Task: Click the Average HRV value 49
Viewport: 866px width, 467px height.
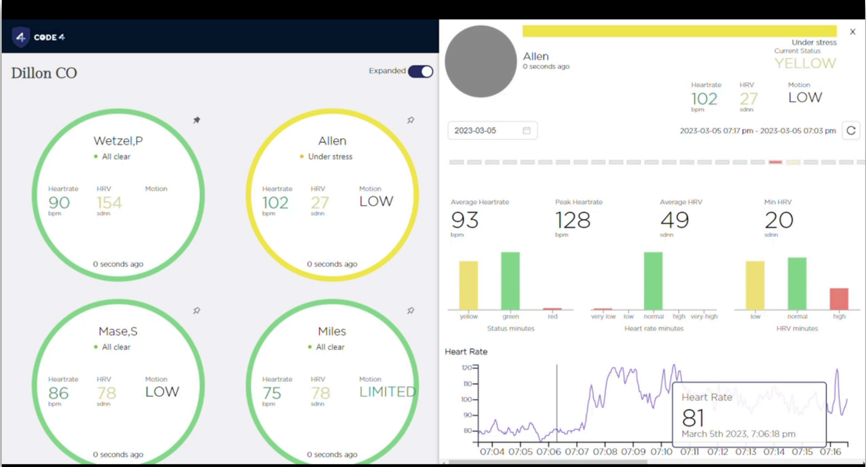Action: (x=674, y=220)
